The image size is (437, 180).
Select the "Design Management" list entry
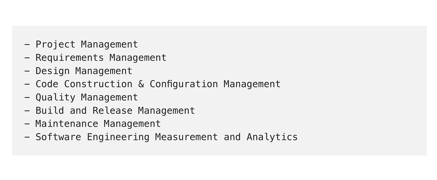(x=84, y=71)
